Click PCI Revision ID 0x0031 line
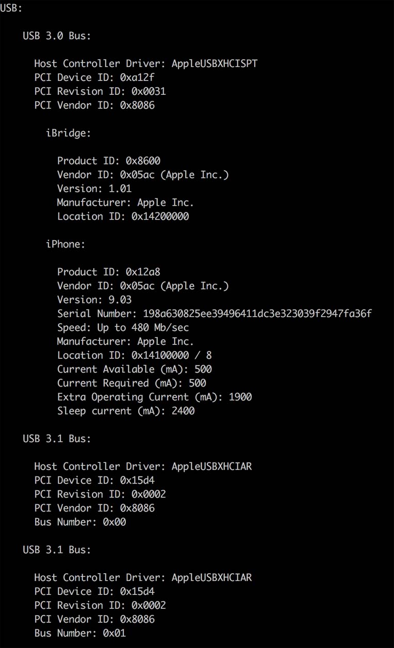Viewport: 394px width, 648px height. tap(100, 91)
